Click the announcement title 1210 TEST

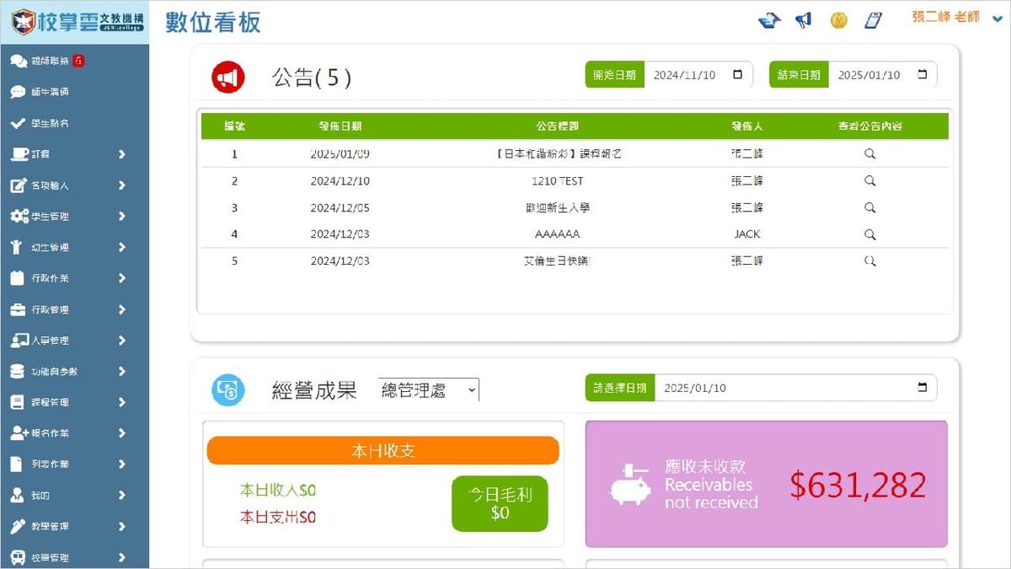[558, 181]
